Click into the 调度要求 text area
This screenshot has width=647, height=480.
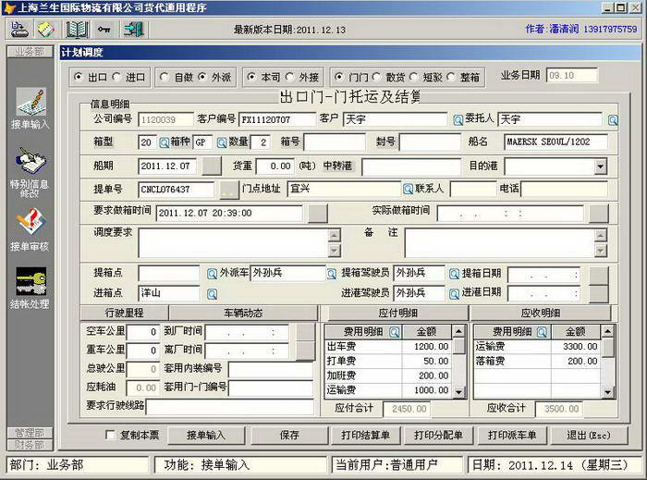[x=234, y=242]
